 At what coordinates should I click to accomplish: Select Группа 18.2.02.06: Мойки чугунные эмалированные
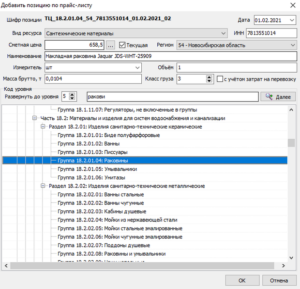coord(120,237)
